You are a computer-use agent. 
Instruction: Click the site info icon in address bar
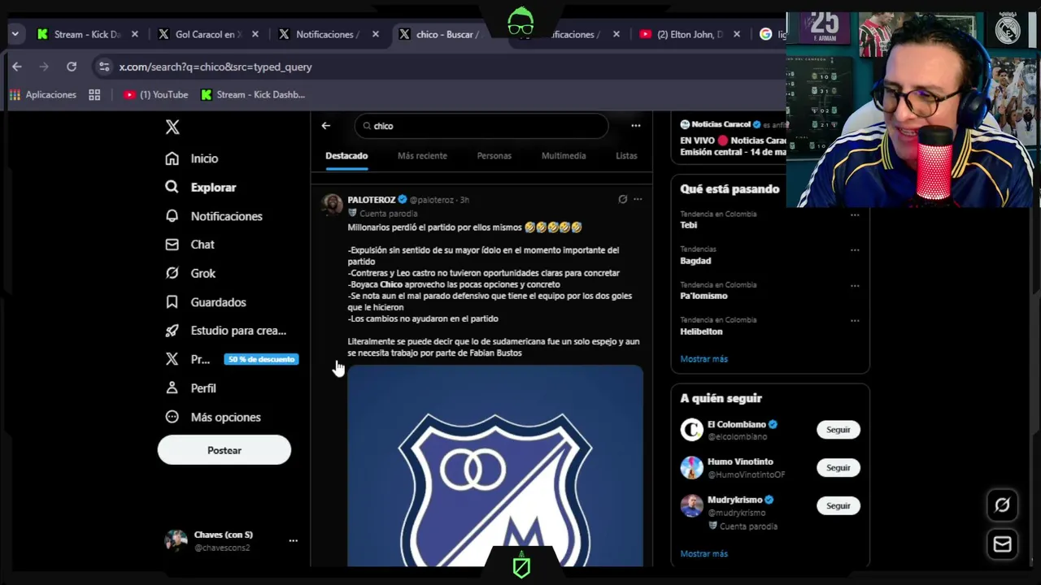tap(102, 67)
